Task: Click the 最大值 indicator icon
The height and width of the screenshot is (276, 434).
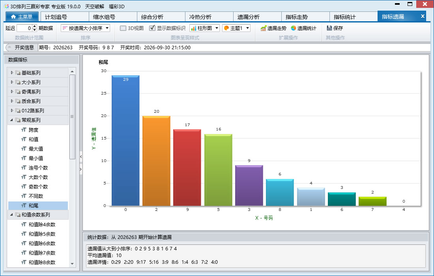Action: tap(24, 149)
